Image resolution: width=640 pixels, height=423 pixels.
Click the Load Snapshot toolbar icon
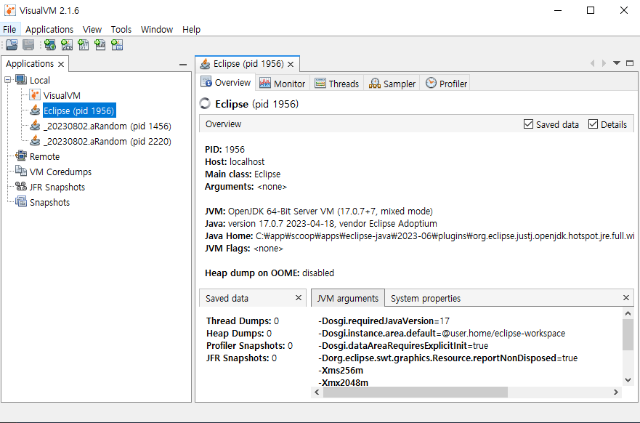coord(12,44)
